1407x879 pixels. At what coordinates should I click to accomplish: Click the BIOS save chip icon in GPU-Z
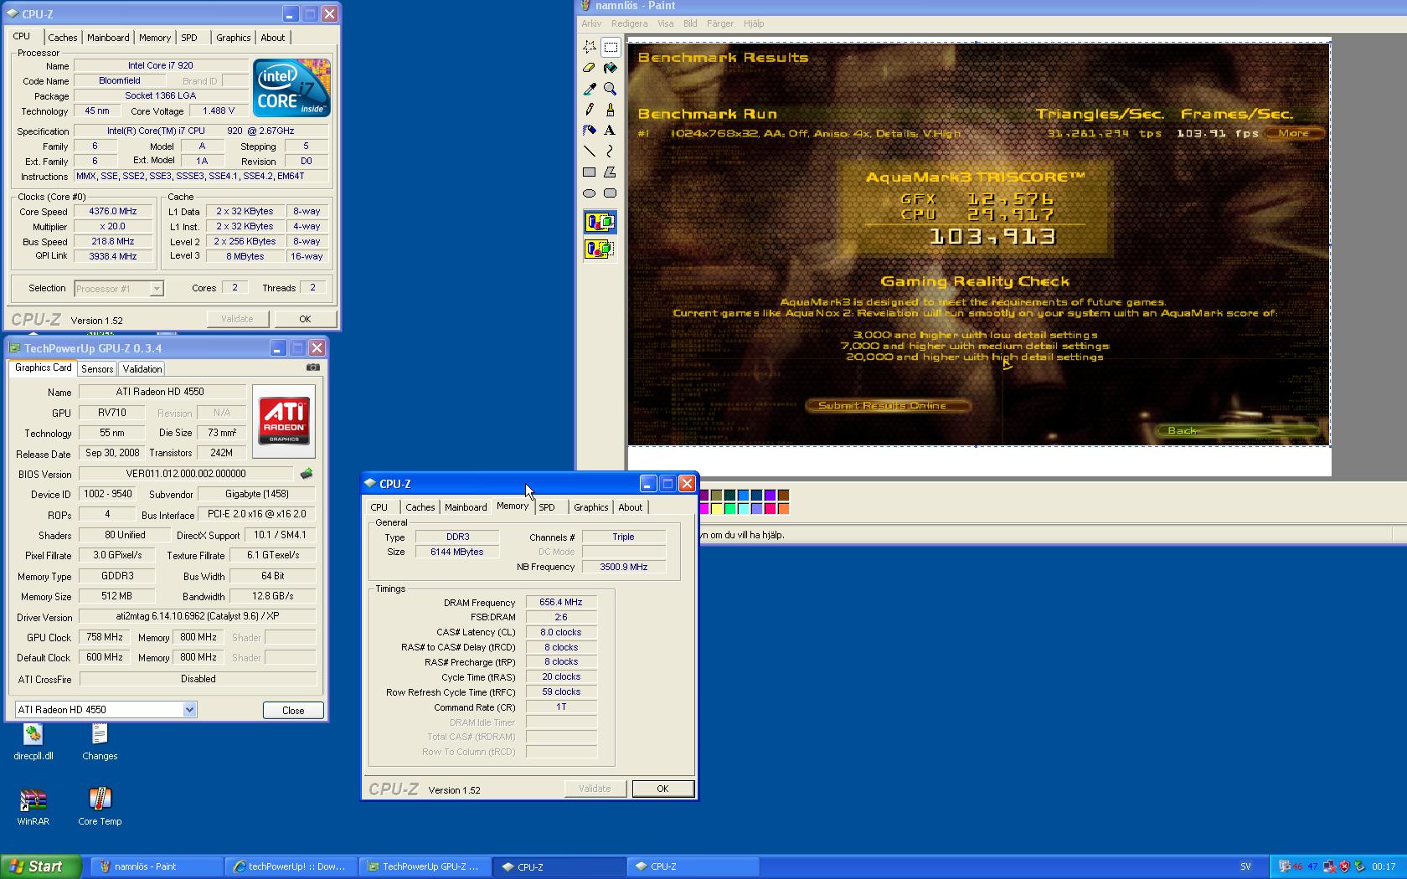pyautogui.click(x=307, y=474)
